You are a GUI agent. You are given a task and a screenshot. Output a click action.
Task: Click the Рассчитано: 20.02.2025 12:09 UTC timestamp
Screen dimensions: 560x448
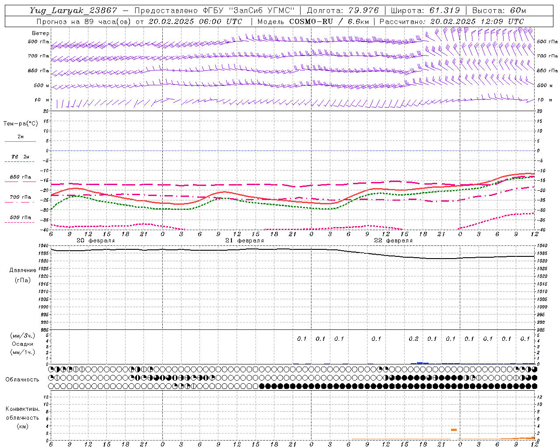[451, 21]
